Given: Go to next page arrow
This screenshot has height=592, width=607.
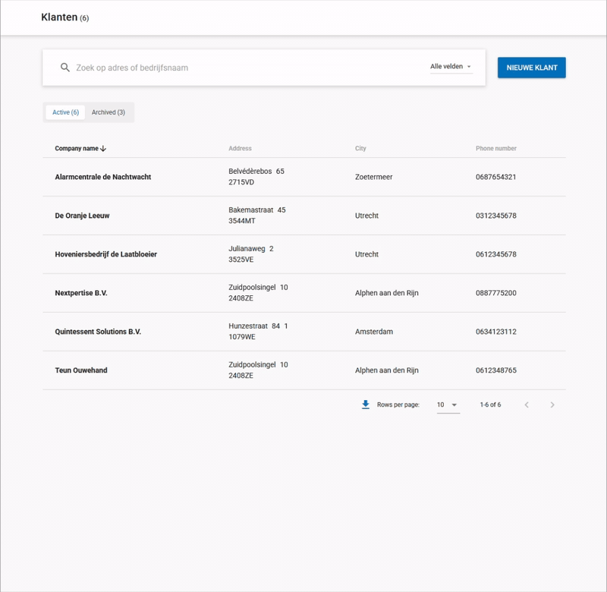Looking at the screenshot, I should (552, 405).
